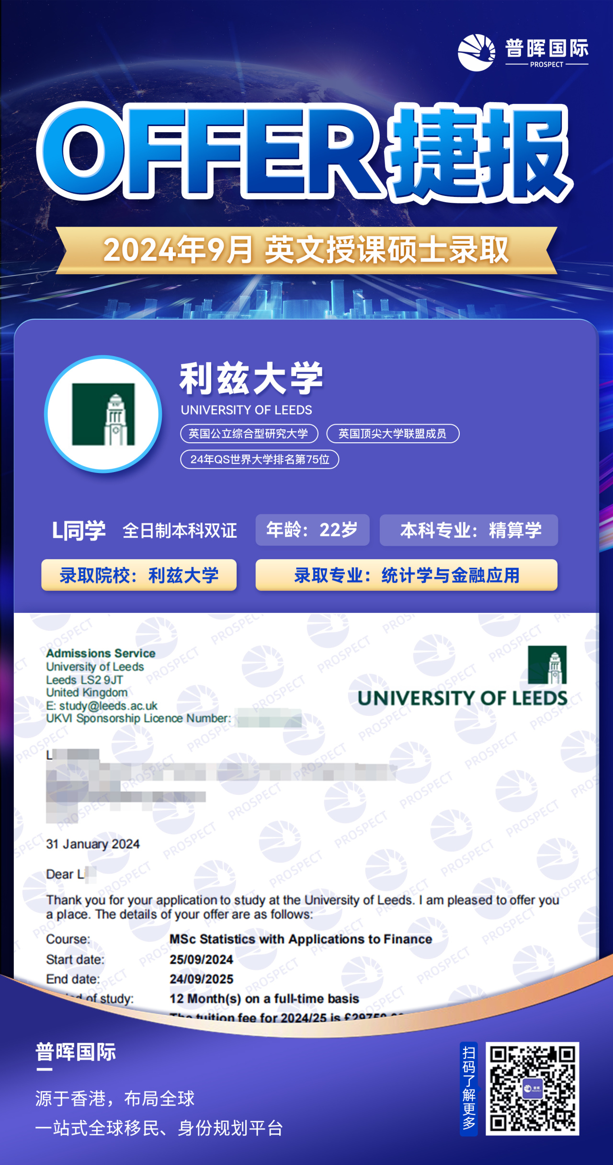Click the course name MSc Statistics with Applications to Finance
The height and width of the screenshot is (1165, 613).
click(x=301, y=939)
